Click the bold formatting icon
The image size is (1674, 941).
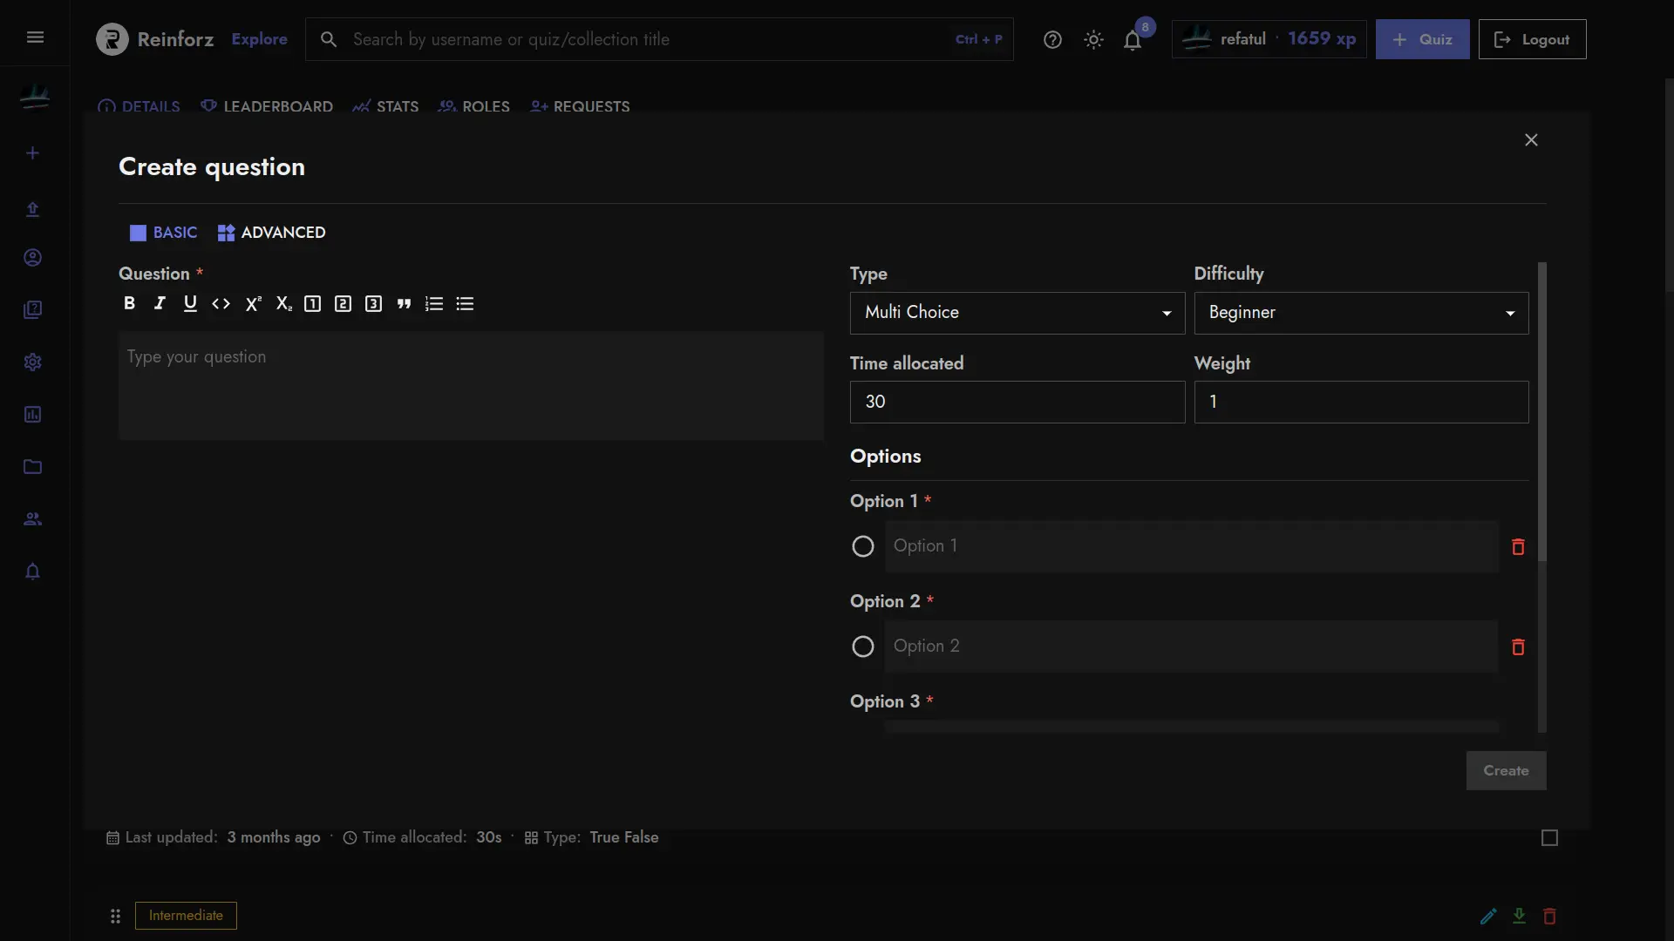click(x=129, y=303)
